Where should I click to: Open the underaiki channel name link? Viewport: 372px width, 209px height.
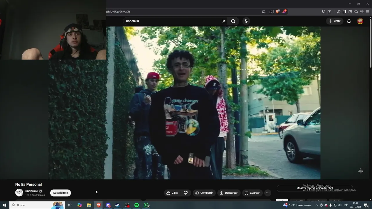[32, 191]
